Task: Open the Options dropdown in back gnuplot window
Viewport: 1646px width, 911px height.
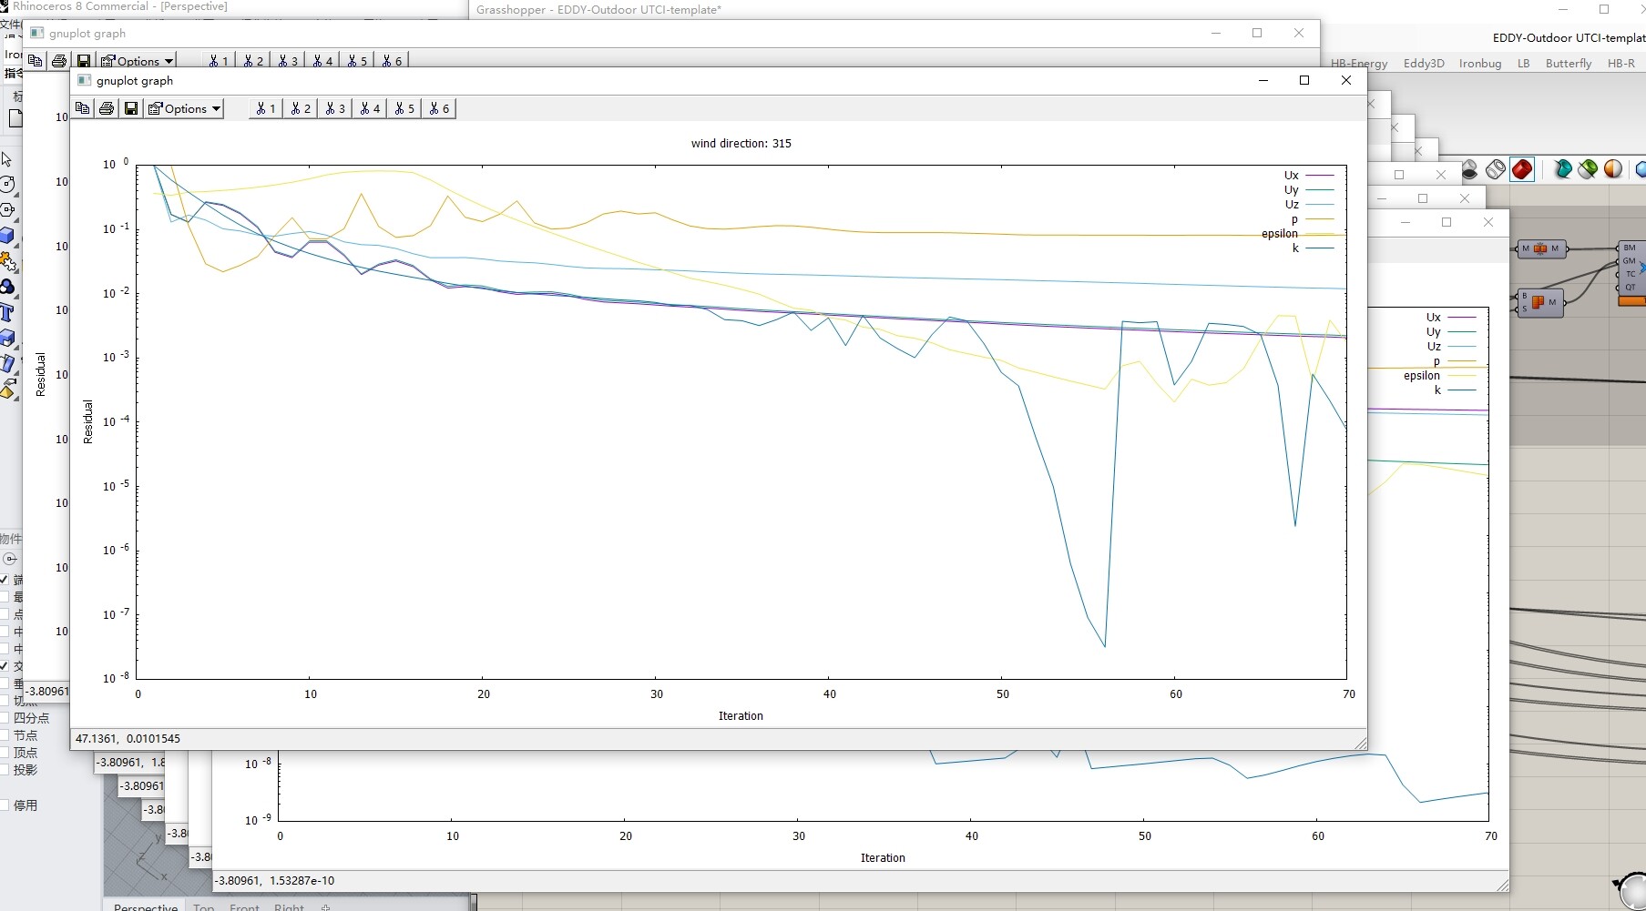Action: tap(138, 60)
